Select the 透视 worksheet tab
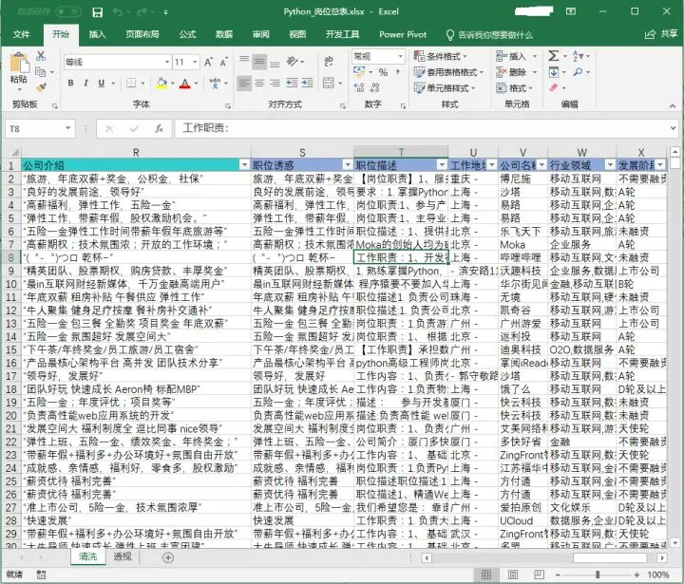 tap(123, 556)
